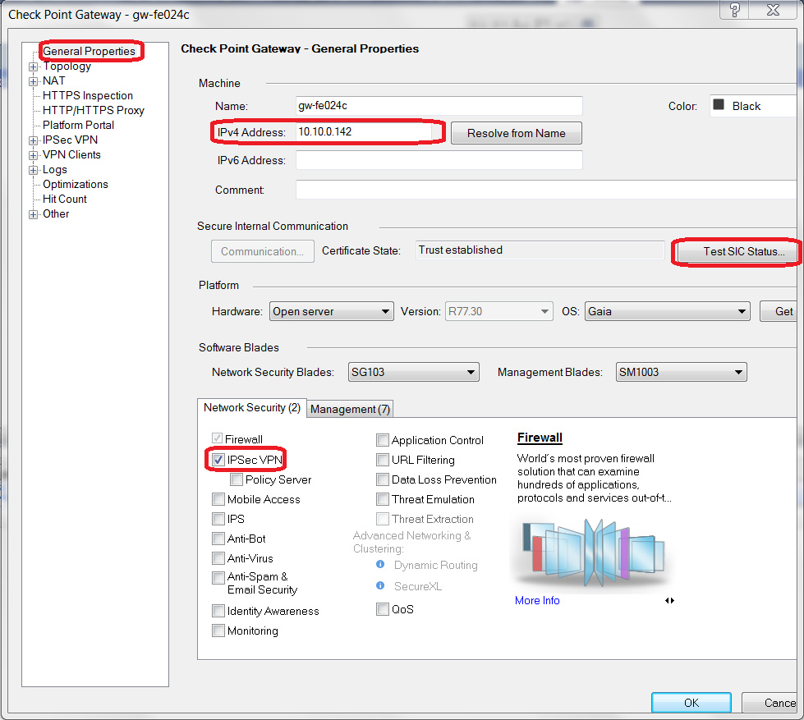Click the Dynamic Routing info icon
The height and width of the screenshot is (720, 804).
tap(380, 565)
